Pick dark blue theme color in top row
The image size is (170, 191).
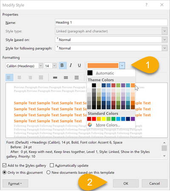pyautogui.click(x=104, y=85)
